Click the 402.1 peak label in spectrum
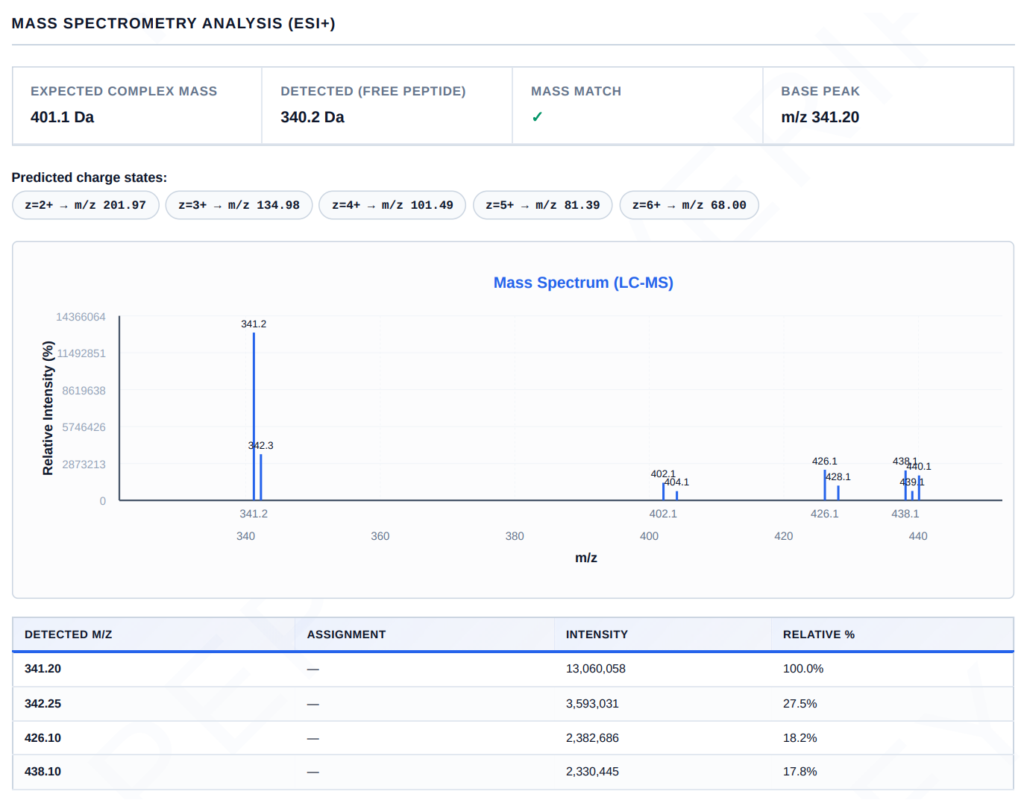This screenshot has height=806, width=1021. (x=663, y=474)
